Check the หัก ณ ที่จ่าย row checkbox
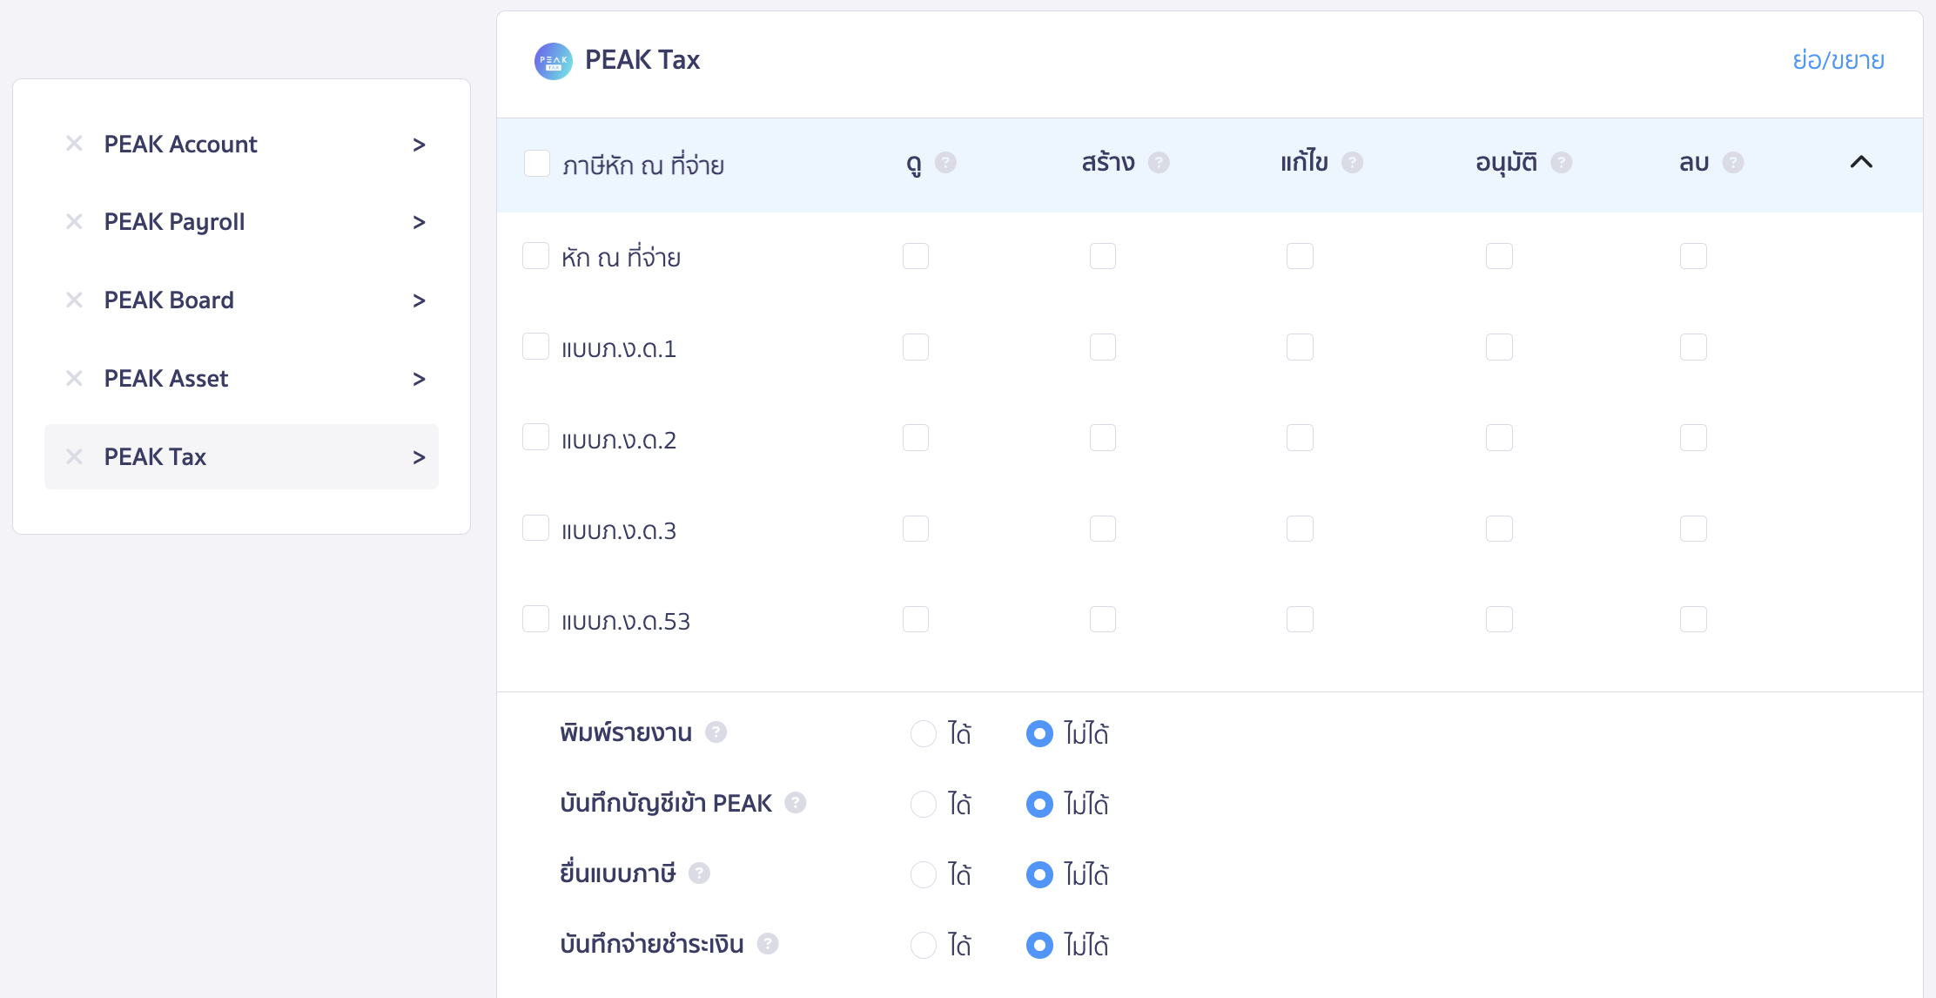The width and height of the screenshot is (1936, 998). coord(535,255)
